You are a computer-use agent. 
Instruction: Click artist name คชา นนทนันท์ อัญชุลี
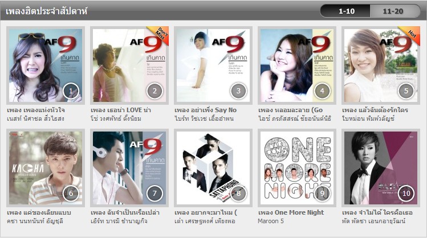coord(35,221)
